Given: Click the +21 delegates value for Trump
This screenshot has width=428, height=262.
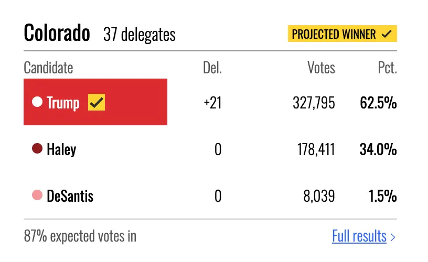Looking at the screenshot, I should click(x=212, y=103).
